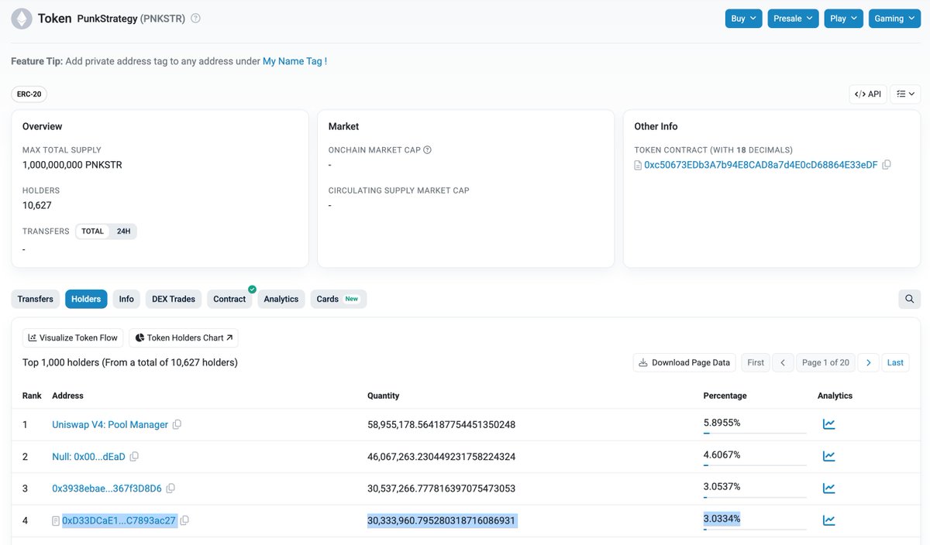The height and width of the screenshot is (545, 930).
Task: Open analytics chart for 0x3938ebae row
Action: pos(828,488)
